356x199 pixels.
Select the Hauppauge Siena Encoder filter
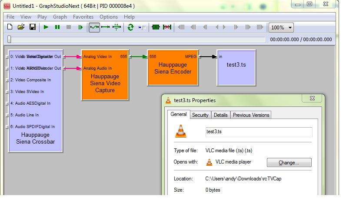click(x=173, y=68)
